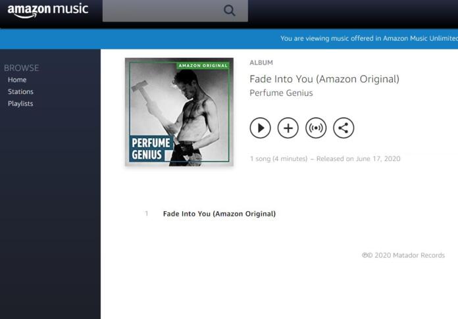The height and width of the screenshot is (319, 458).
Task: Click the release date June 17, 2020 text
Action: (359, 159)
